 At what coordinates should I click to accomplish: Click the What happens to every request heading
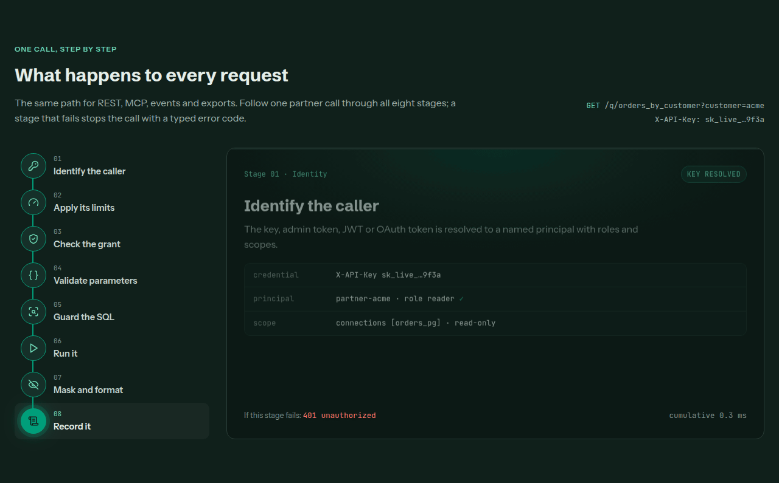click(152, 75)
